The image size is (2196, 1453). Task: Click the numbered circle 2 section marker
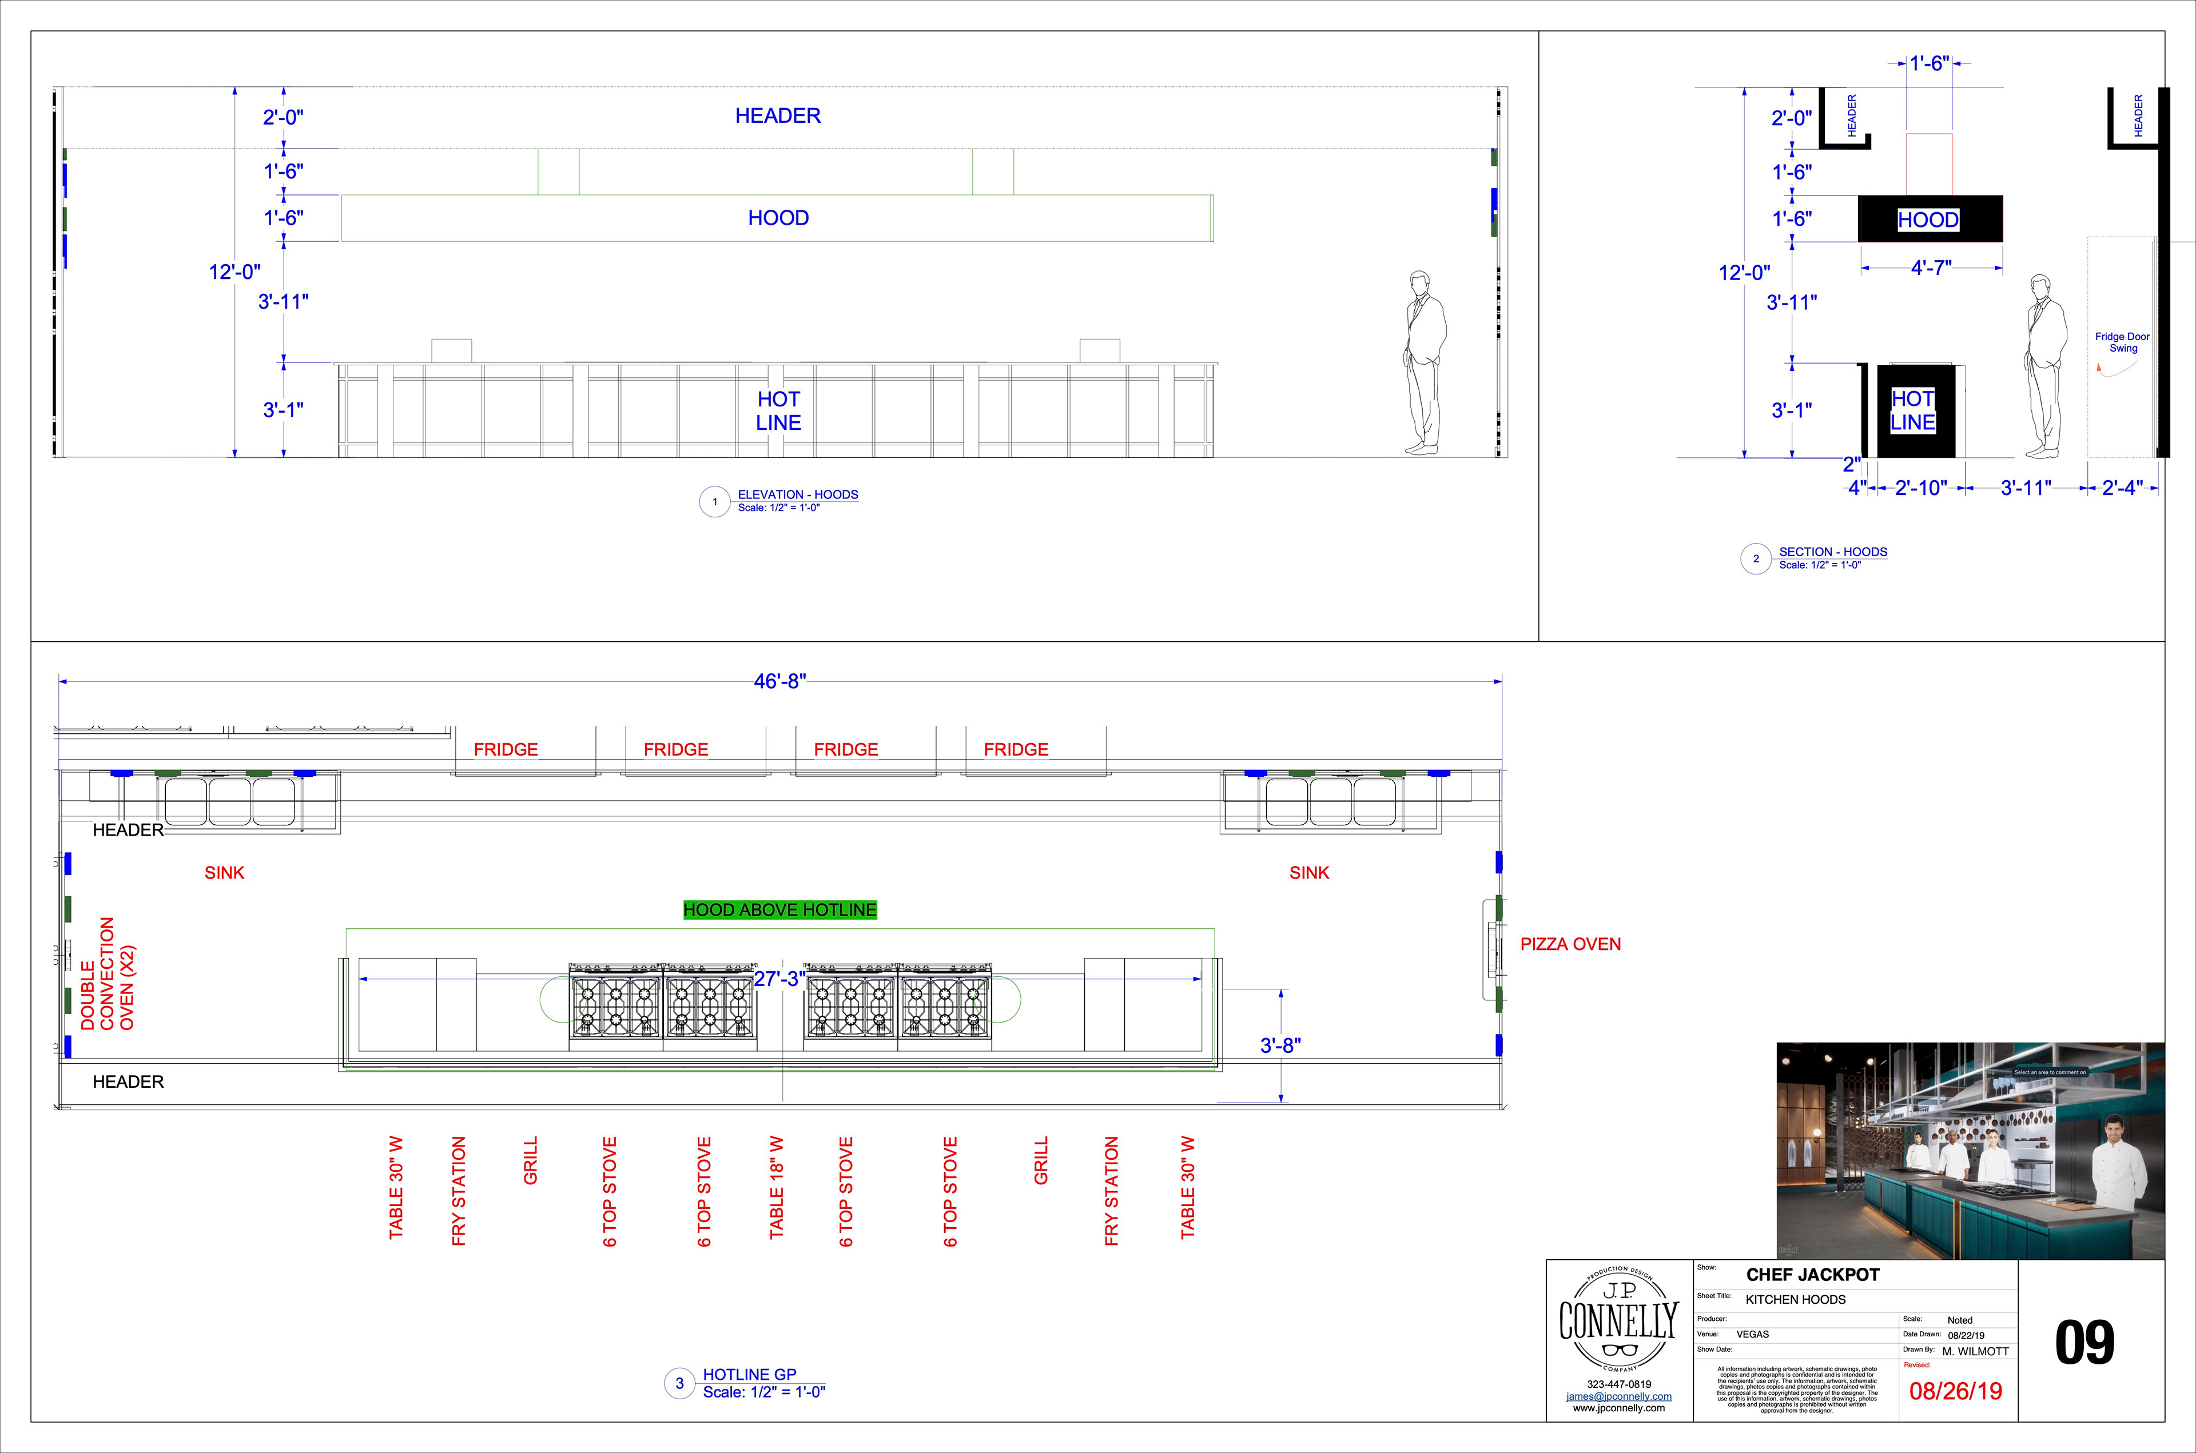point(1756,559)
